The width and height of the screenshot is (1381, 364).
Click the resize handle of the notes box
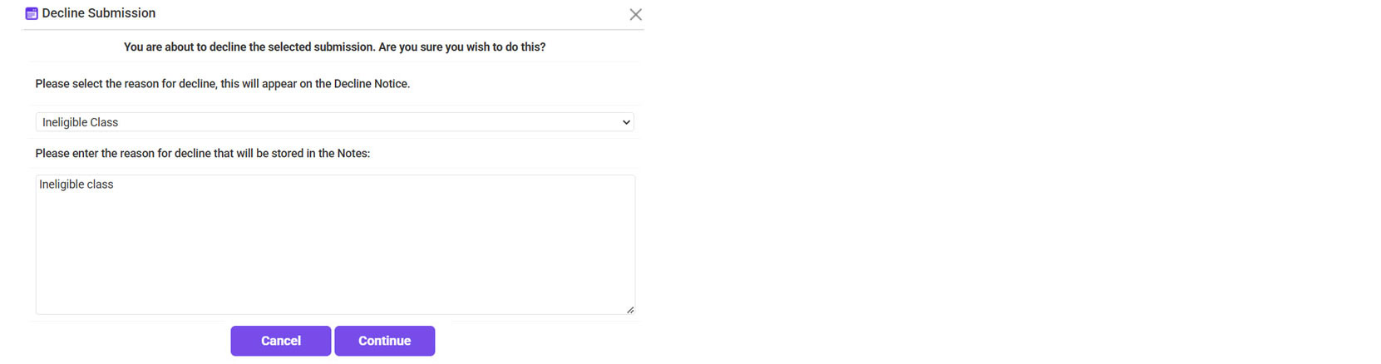[x=630, y=310]
